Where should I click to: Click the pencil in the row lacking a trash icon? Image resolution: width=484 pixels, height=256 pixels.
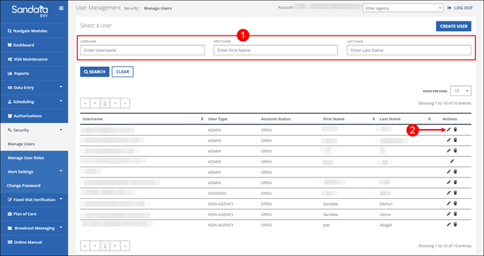pos(452,161)
